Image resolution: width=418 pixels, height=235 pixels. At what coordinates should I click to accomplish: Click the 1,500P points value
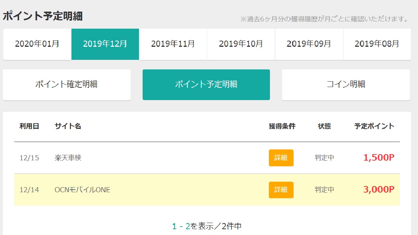379,157
